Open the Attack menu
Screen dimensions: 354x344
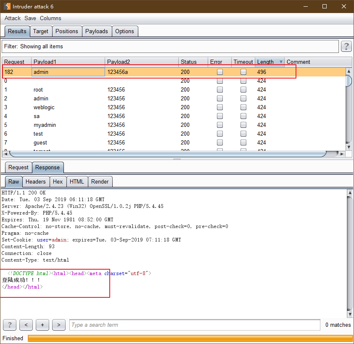13,18
